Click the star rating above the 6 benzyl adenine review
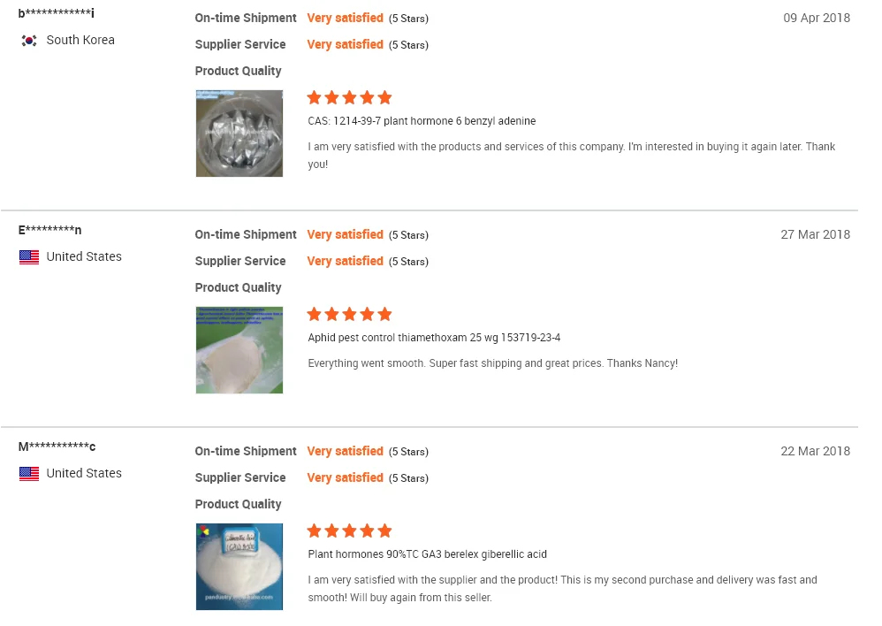The width and height of the screenshot is (882, 626). (x=349, y=98)
